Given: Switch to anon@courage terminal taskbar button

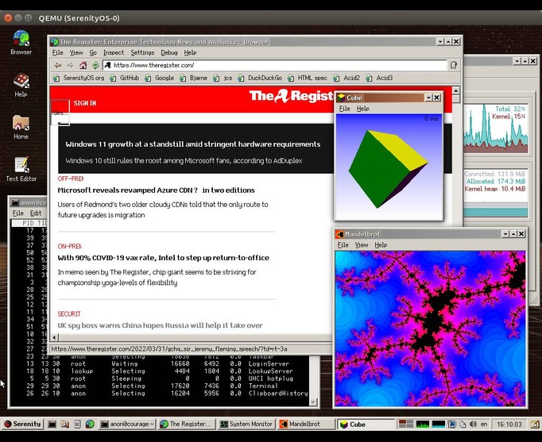Looking at the screenshot, I should coord(127,424).
